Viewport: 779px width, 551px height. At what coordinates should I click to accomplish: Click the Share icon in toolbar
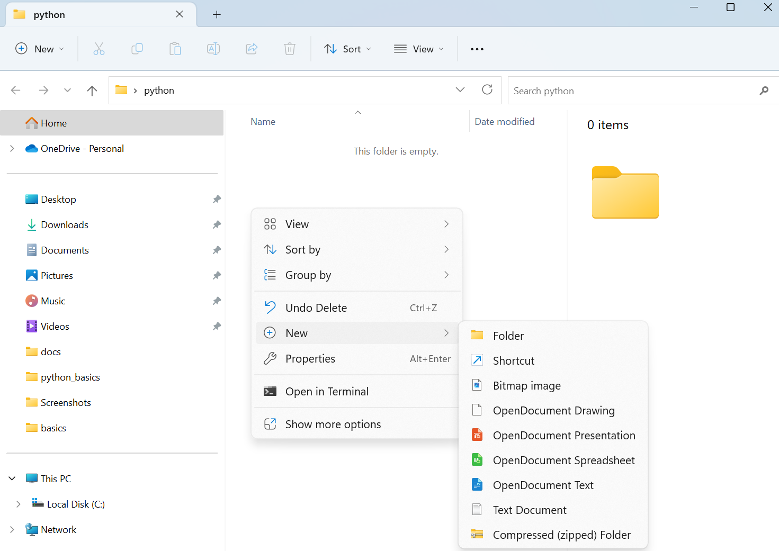coord(252,49)
